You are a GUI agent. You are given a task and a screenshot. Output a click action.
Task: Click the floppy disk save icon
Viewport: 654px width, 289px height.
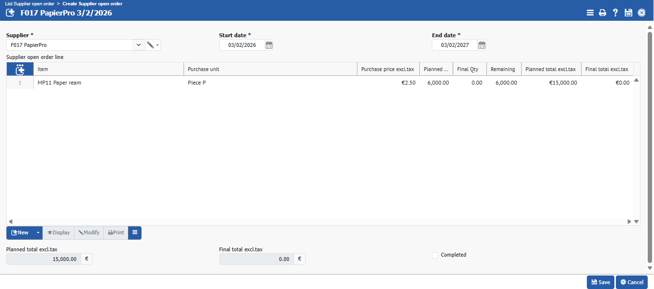pyautogui.click(x=628, y=13)
